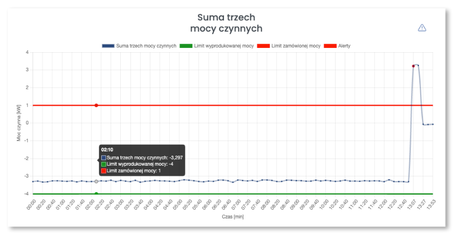Click the green square icon in the tooltip
The width and height of the screenshot is (454, 235).
(x=104, y=164)
